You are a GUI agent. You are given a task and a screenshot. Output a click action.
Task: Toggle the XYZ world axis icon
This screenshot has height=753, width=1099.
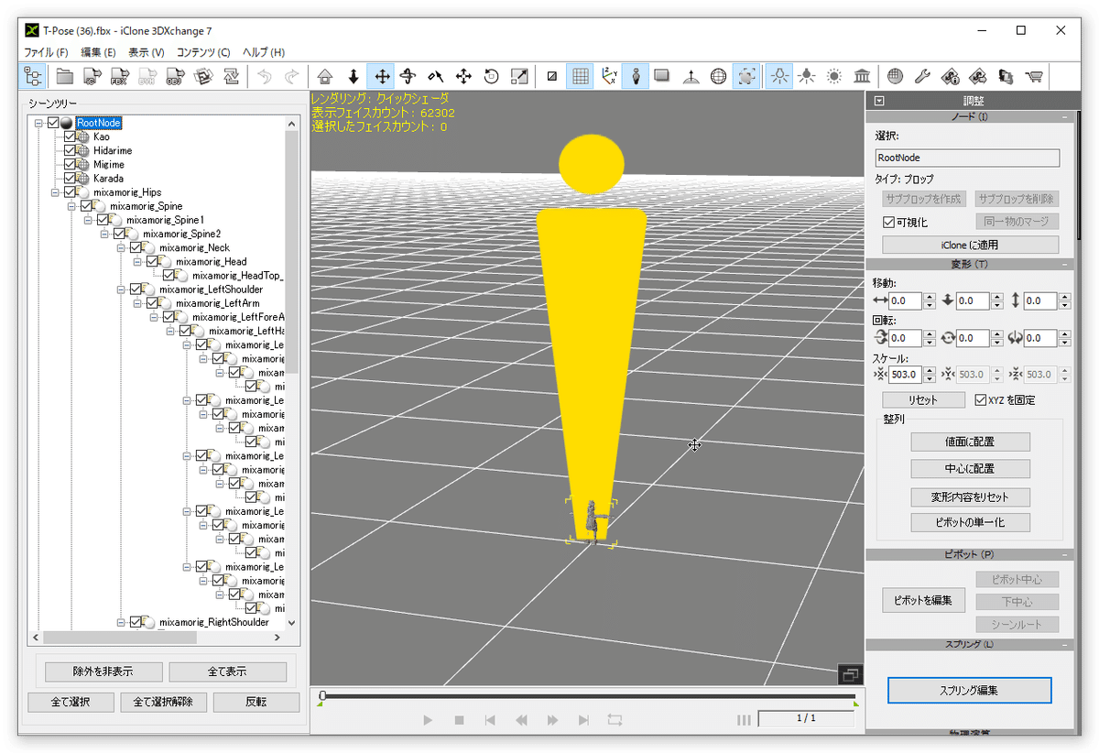(608, 77)
